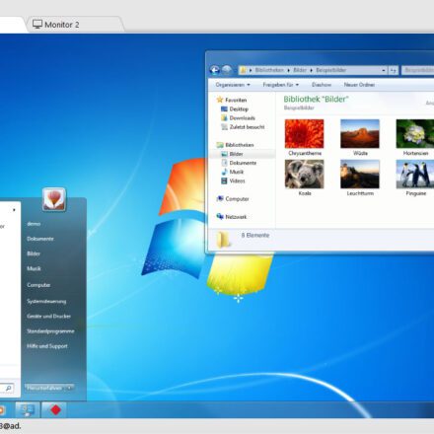Image resolution: width=434 pixels, height=434 pixels.
Task: Select Bibliotheken in the address breadcrumb
Action: coord(269,70)
